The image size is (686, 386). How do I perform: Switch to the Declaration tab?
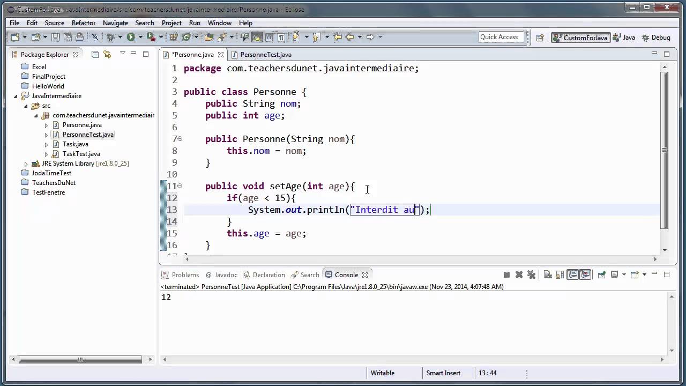(x=264, y=275)
